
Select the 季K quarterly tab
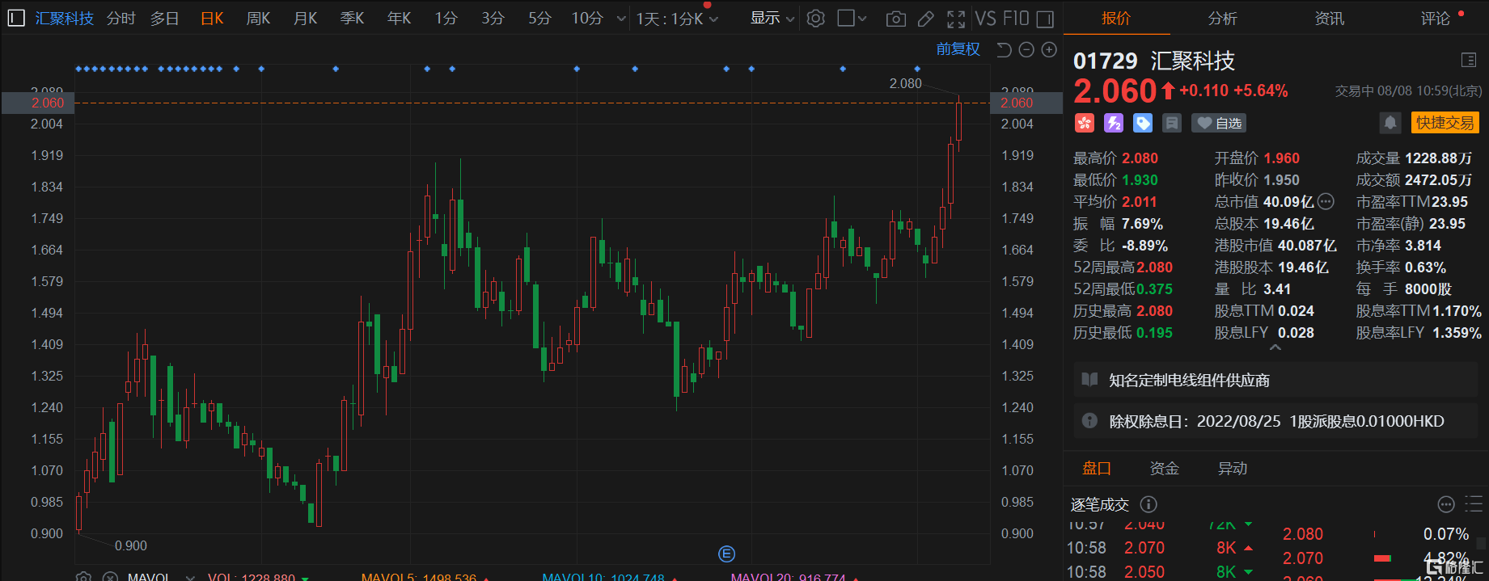click(x=353, y=18)
